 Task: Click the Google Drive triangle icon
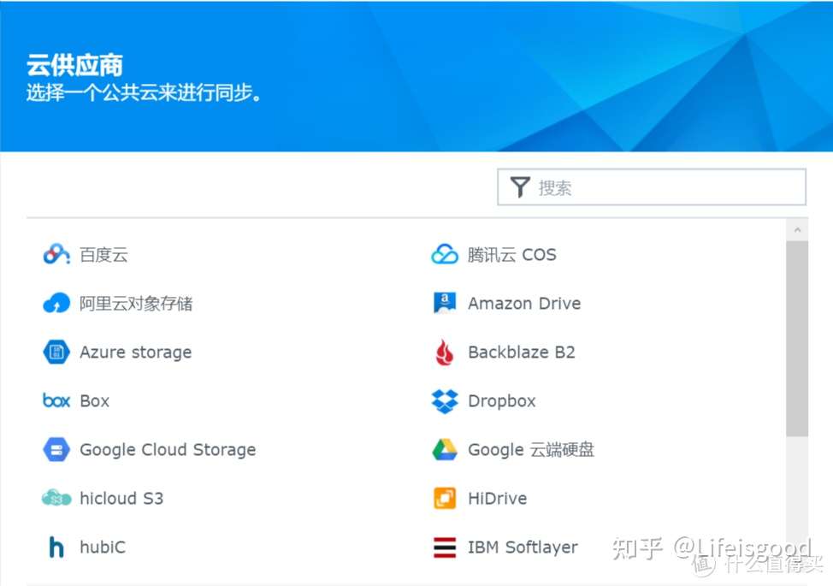[445, 449]
